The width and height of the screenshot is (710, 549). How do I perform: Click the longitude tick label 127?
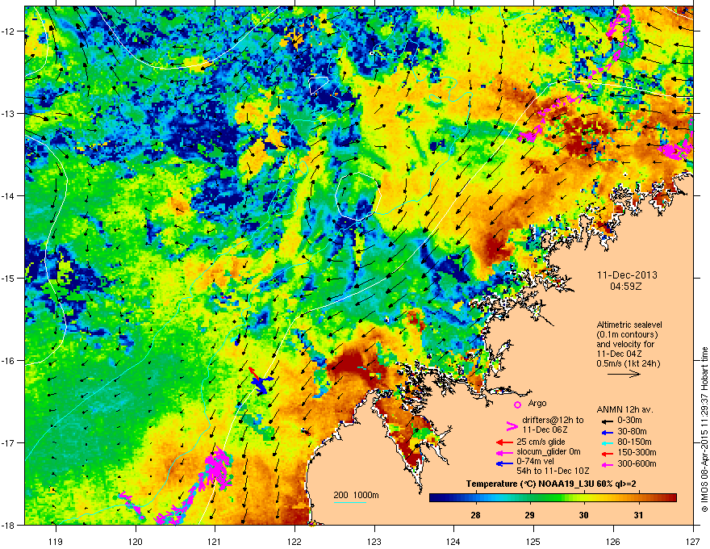tap(693, 541)
